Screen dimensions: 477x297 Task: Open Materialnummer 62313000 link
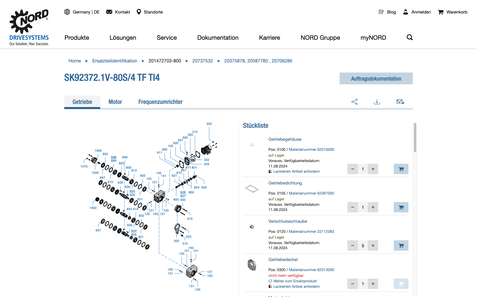coord(311,270)
